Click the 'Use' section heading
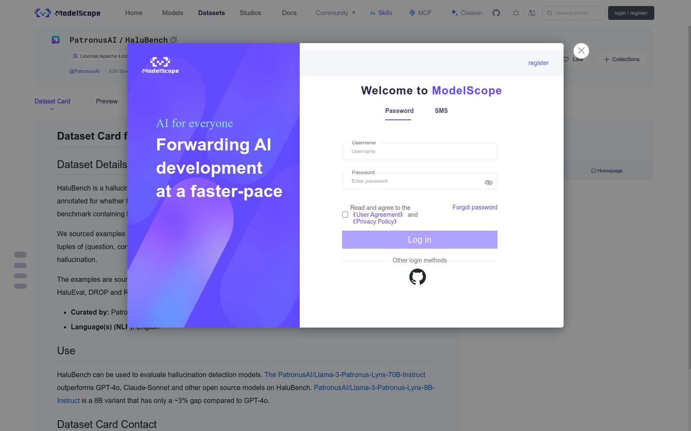Viewport: 691px width, 431px height. [x=66, y=351]
